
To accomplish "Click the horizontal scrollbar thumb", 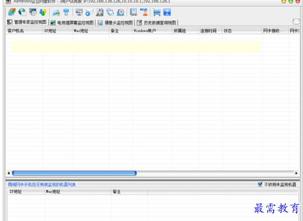I will (74, 173).
